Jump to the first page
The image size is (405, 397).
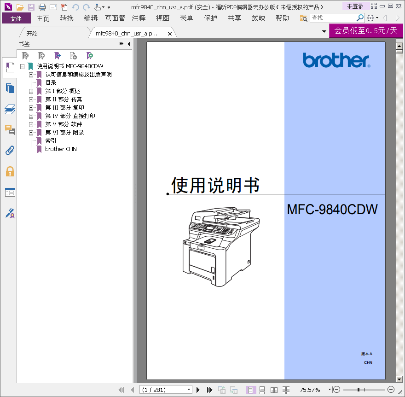121,390
